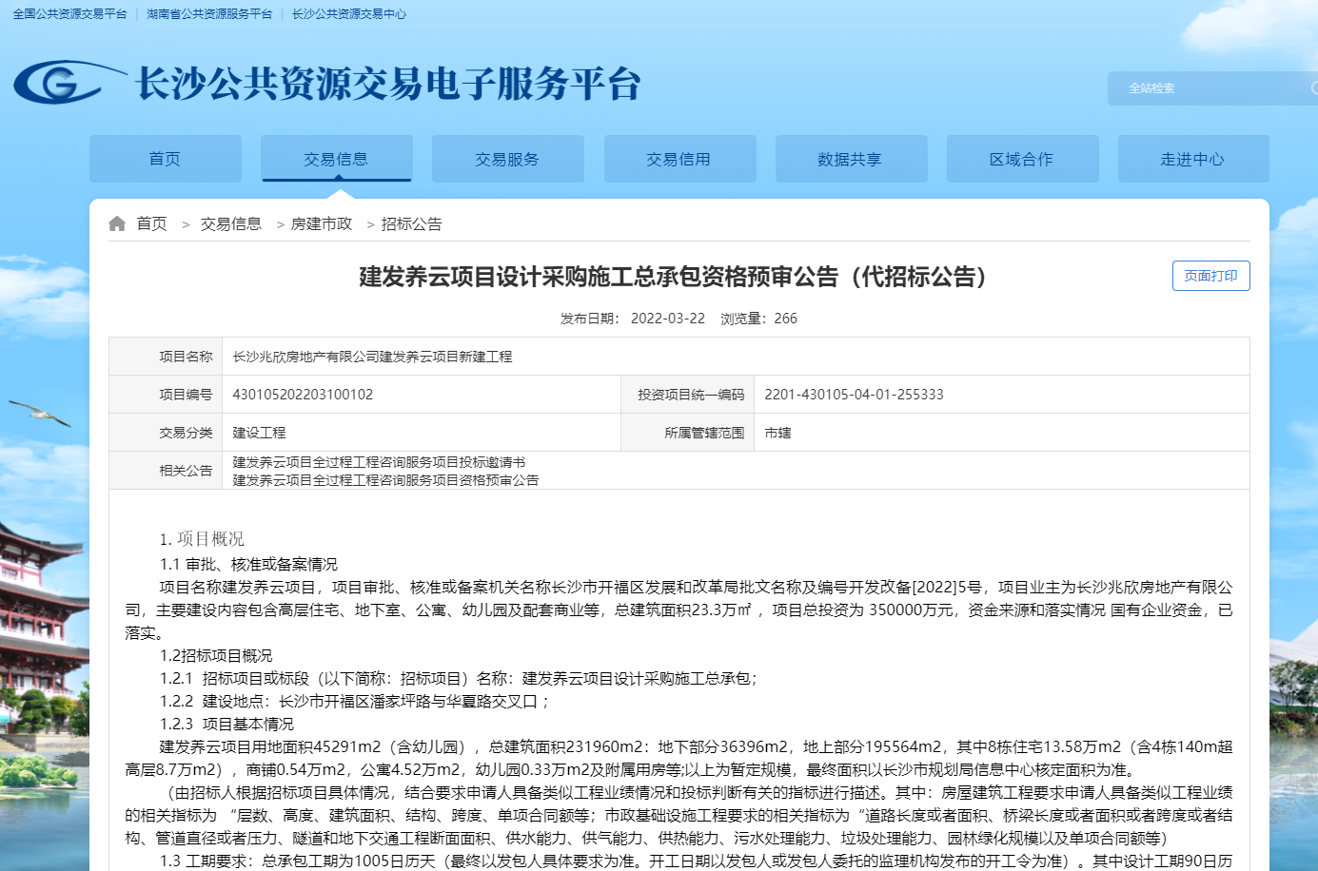This screenshot has width=1318, height=871.
Task: Go to 数据共享 navigation tab
Action: (x=850, y=159)
